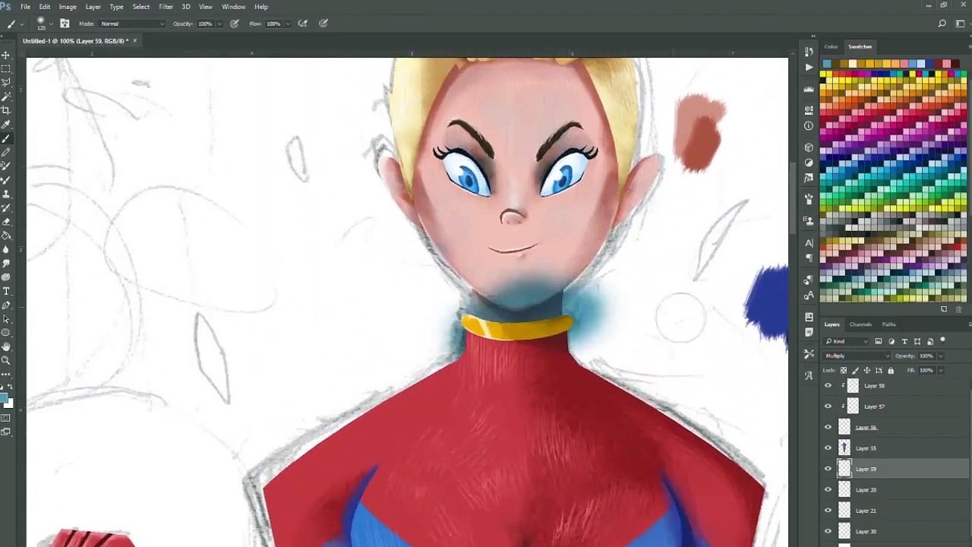Viewport: 972px width, 547px height.
Task: Lock layer position
Action: (x=867, y=371)
